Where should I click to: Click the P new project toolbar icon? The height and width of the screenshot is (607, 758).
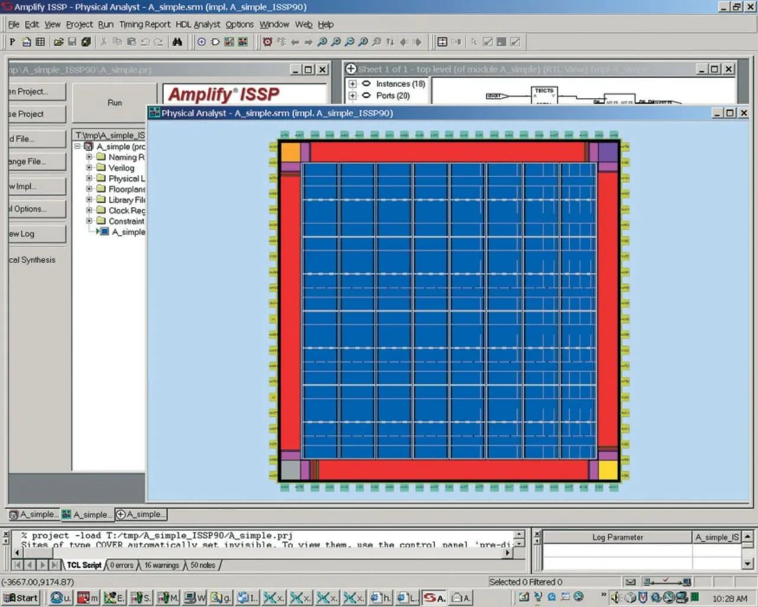pos(12,42)
